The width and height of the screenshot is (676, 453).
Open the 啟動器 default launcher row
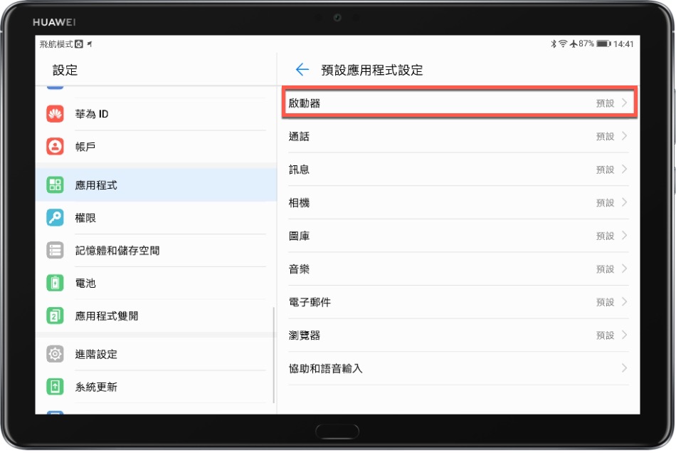[x=459, y=103]
